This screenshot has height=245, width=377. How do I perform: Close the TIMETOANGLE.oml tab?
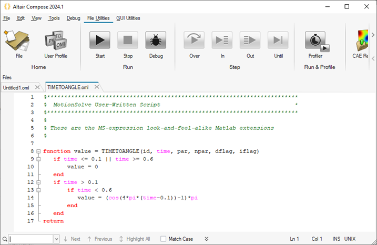coord(97,87)
